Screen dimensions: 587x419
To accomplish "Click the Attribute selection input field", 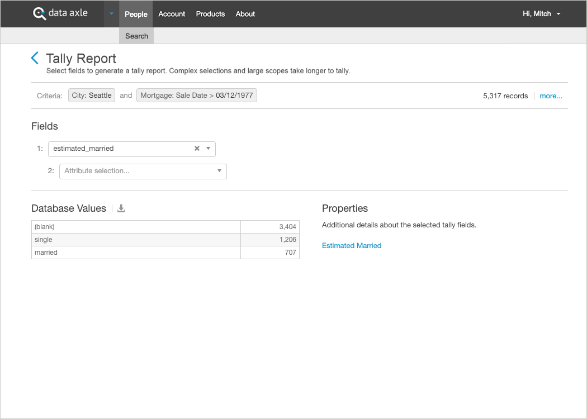I will pyautogui.click(x=137, y=171).
